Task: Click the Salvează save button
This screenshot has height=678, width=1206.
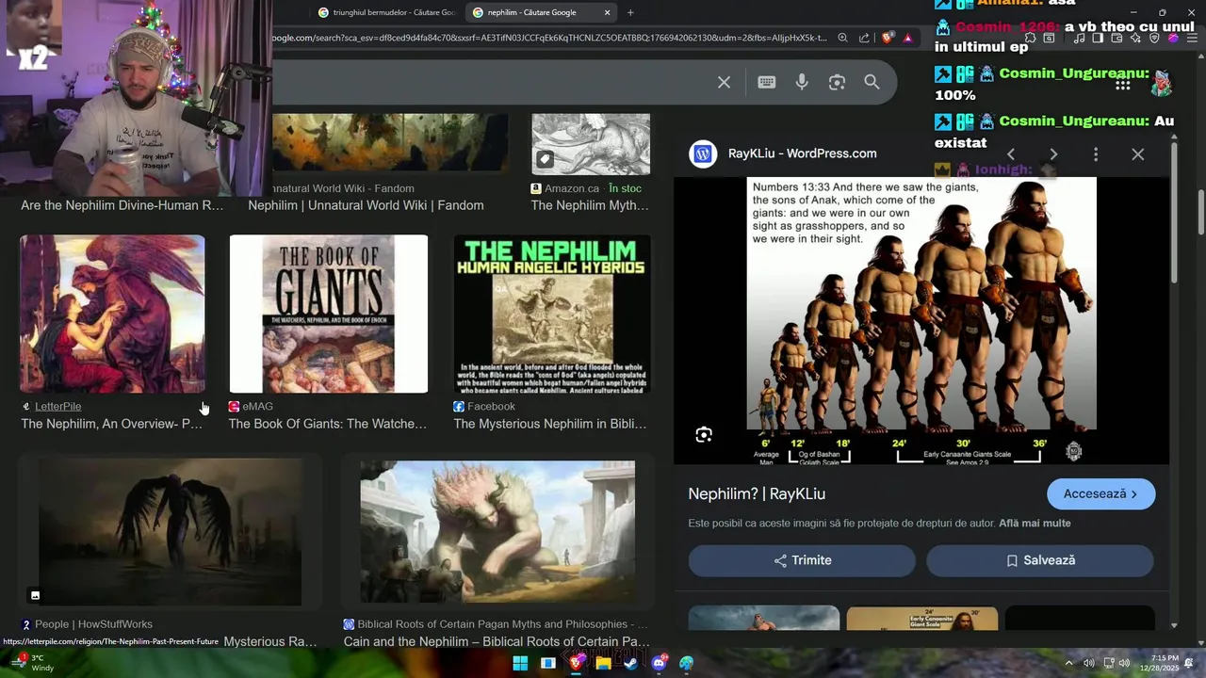Action: click(x=1040, y=560)
